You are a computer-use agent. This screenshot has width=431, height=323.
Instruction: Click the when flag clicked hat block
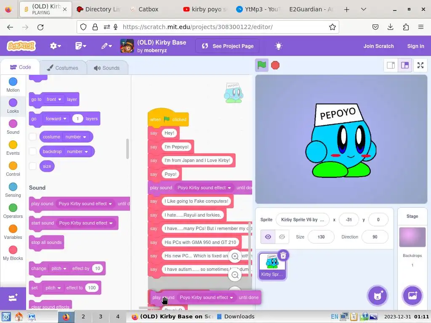(168, 119)
